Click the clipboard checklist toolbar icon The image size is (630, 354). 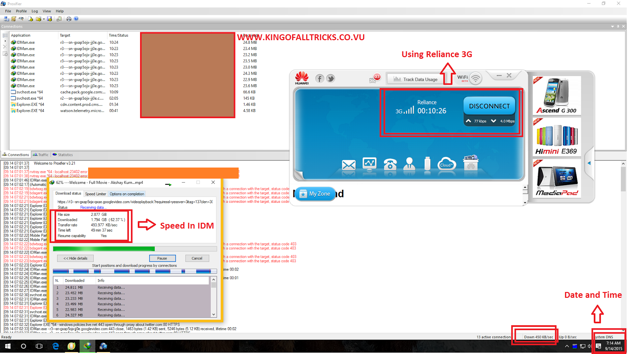pos(59,19)
